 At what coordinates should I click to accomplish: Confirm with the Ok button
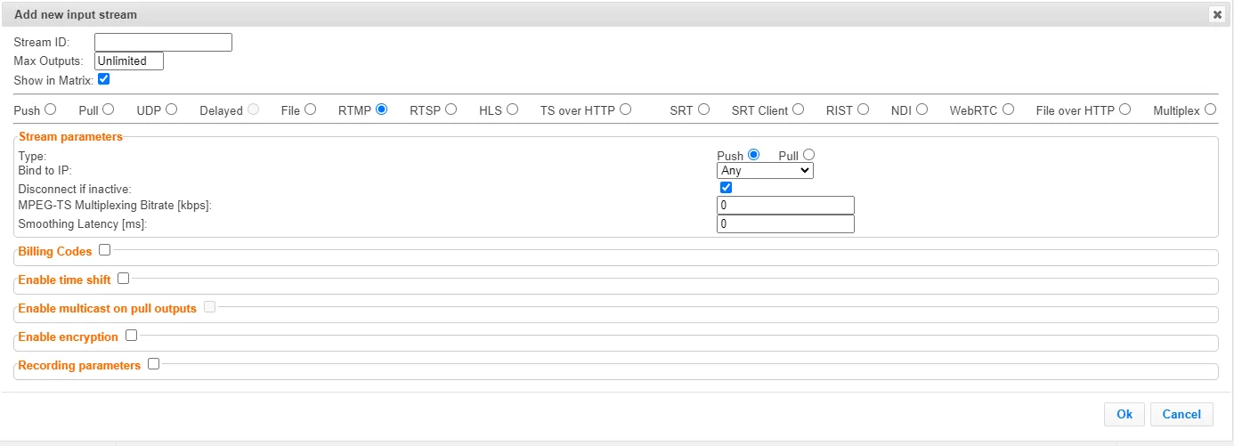tap(1124, 414)
